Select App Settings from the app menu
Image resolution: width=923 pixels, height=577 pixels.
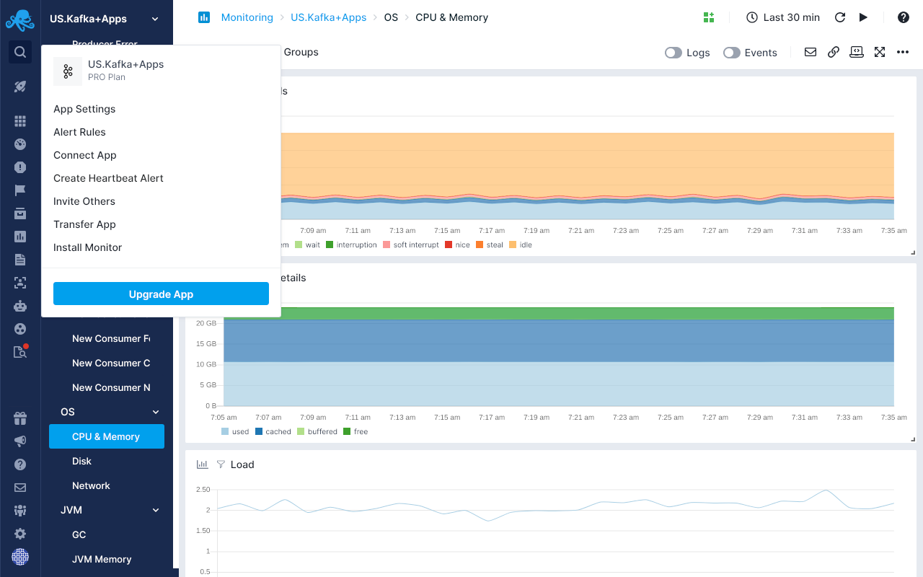pyautogui.click(x=84, y=109)
